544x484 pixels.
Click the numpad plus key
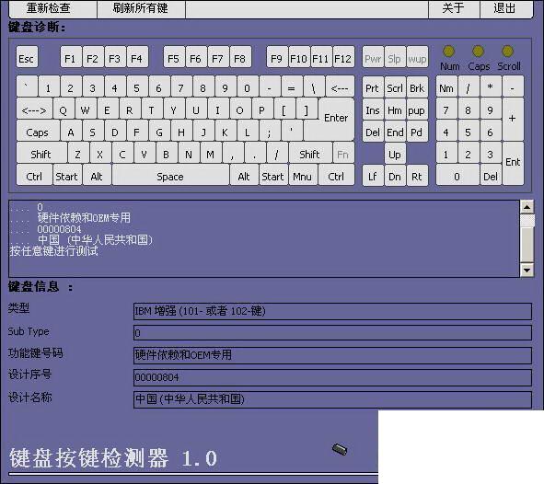point(513,119)
